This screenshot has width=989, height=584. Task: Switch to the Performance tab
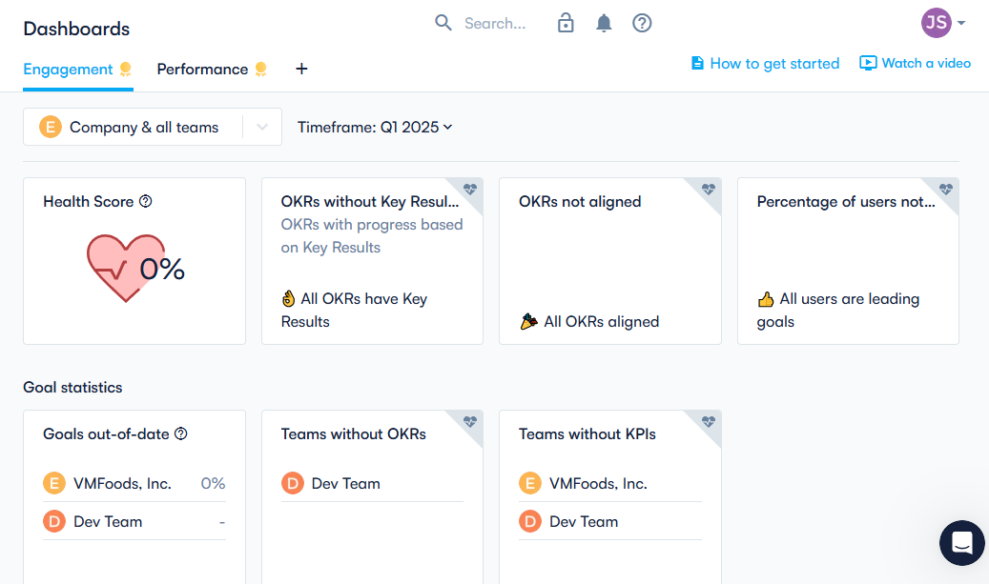tap(203, 69)
